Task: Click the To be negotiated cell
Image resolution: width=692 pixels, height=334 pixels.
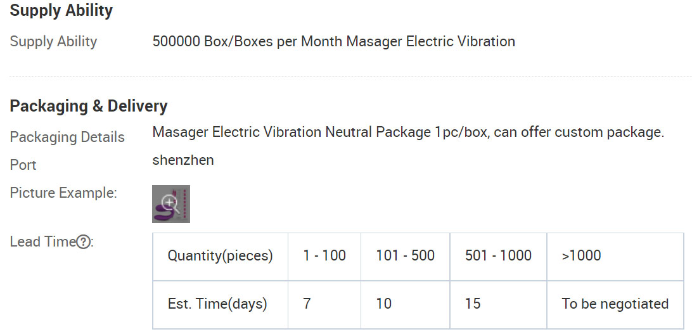Action: (x=615, y=304)
